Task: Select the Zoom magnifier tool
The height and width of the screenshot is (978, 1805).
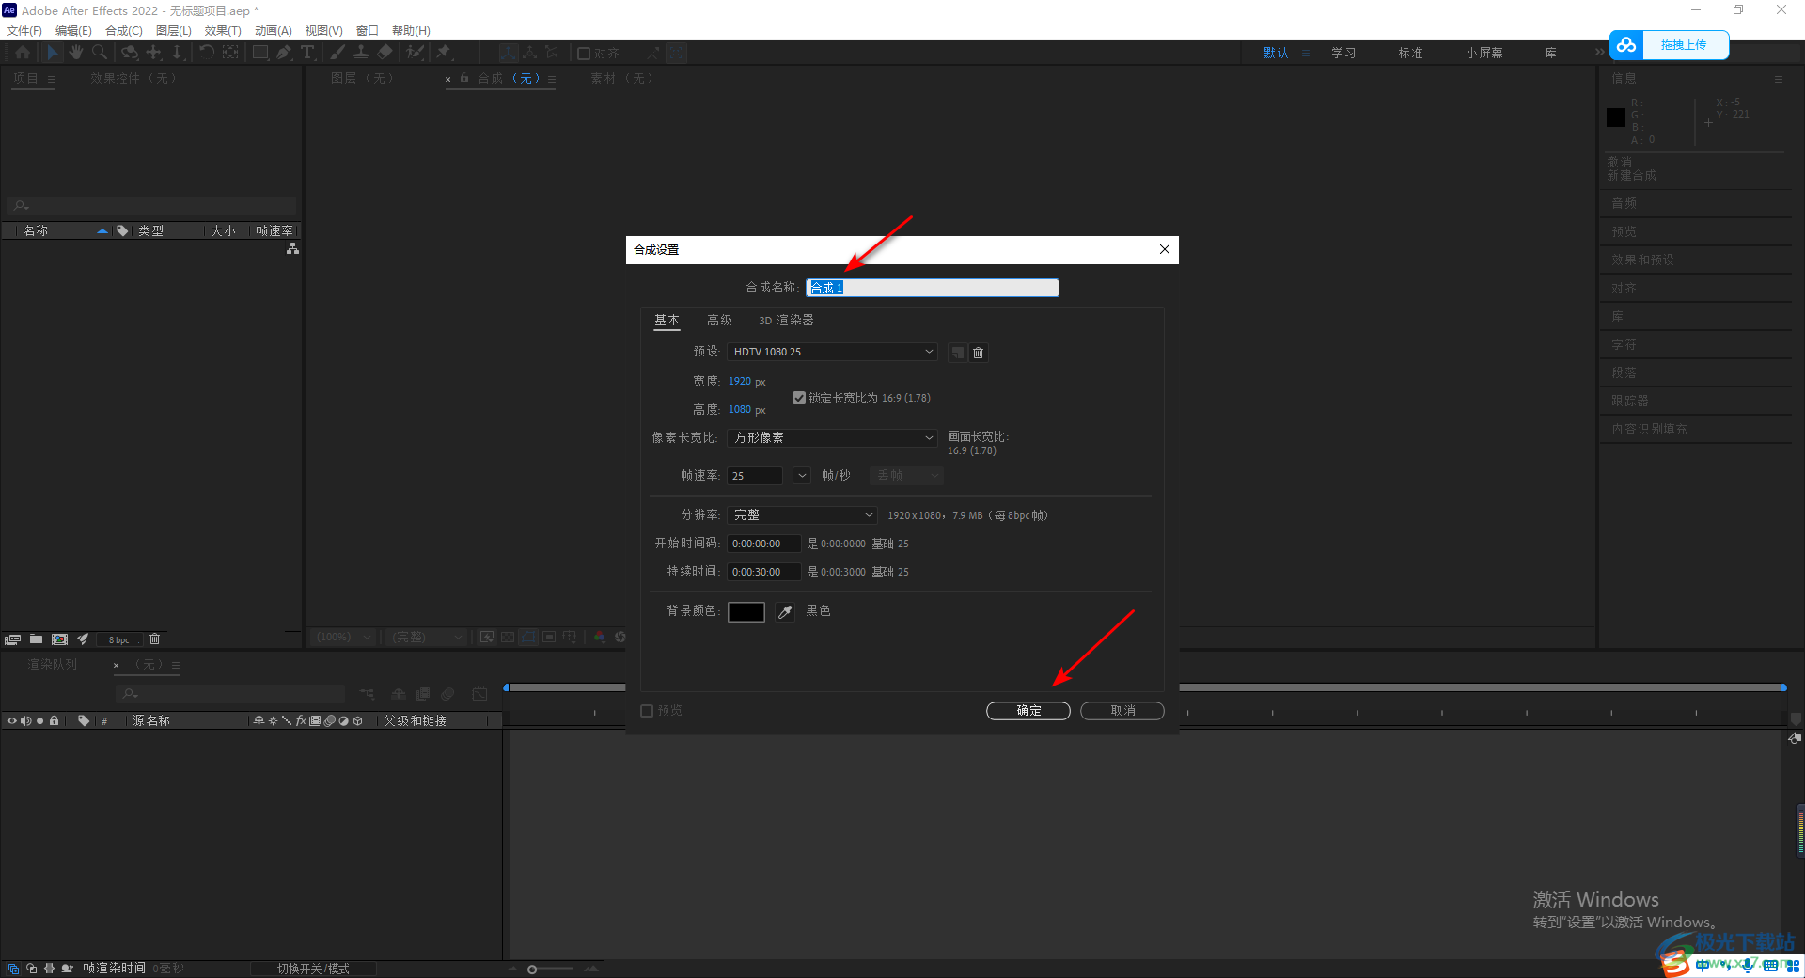Action: 99,53
